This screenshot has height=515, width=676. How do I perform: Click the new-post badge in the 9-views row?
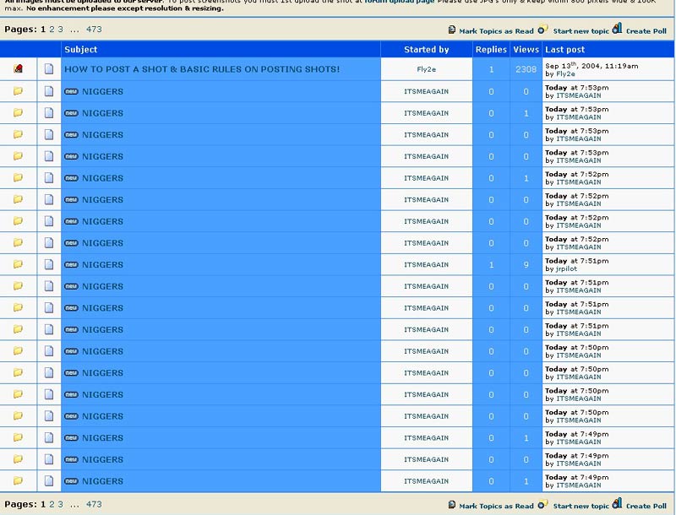click(71, 264)
